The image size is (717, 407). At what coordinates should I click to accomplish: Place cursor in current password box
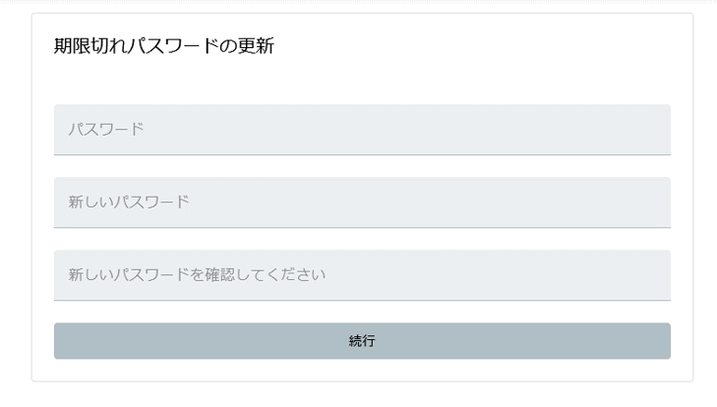(362, 129)
